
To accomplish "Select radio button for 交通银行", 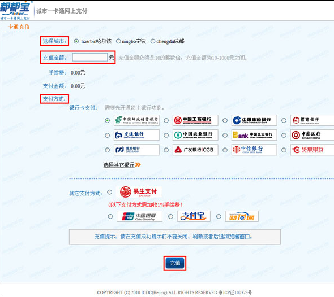I will click(x=108, y=135).
